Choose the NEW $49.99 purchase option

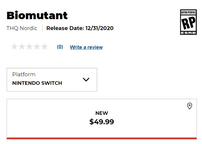pos(102,119)
